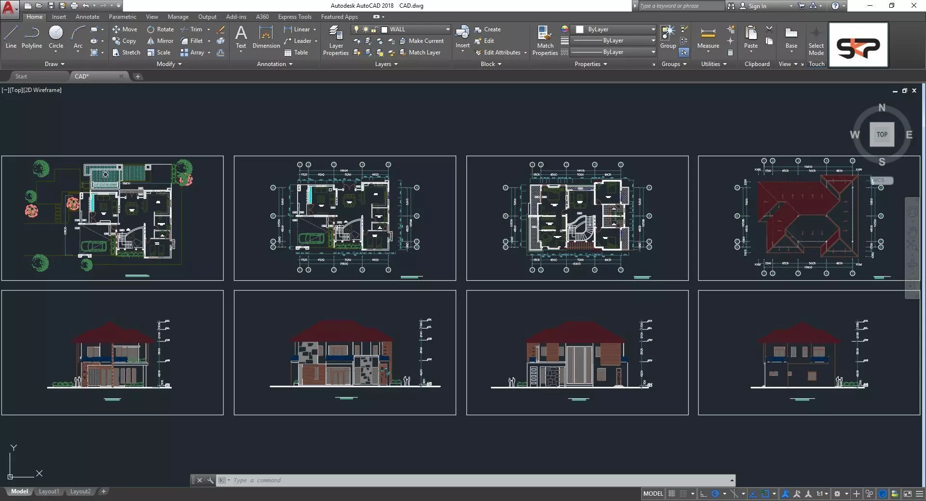
Task: Select the Text annotation tool
Action: click(241, 37)
